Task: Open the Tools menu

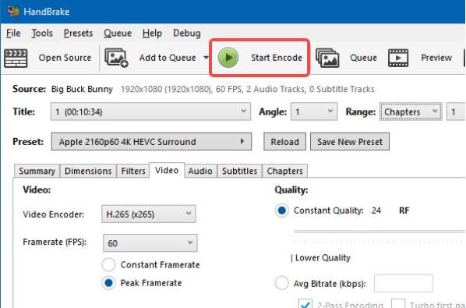Action: [42, 33]
